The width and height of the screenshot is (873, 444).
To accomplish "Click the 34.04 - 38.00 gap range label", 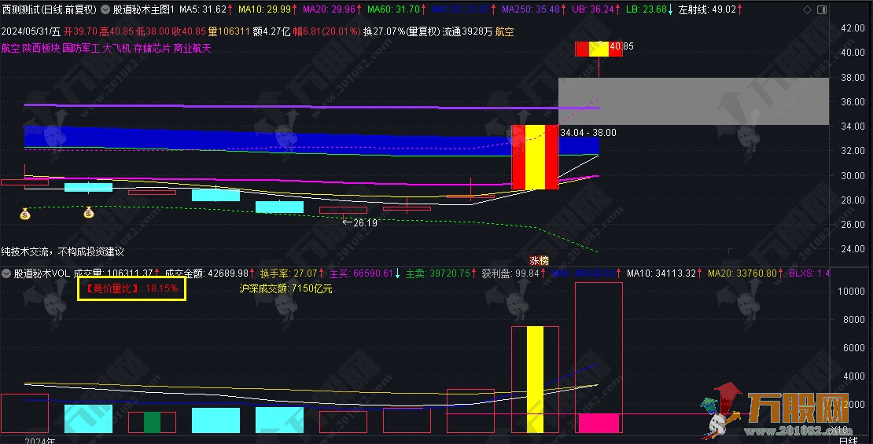I will coord(588,133).
